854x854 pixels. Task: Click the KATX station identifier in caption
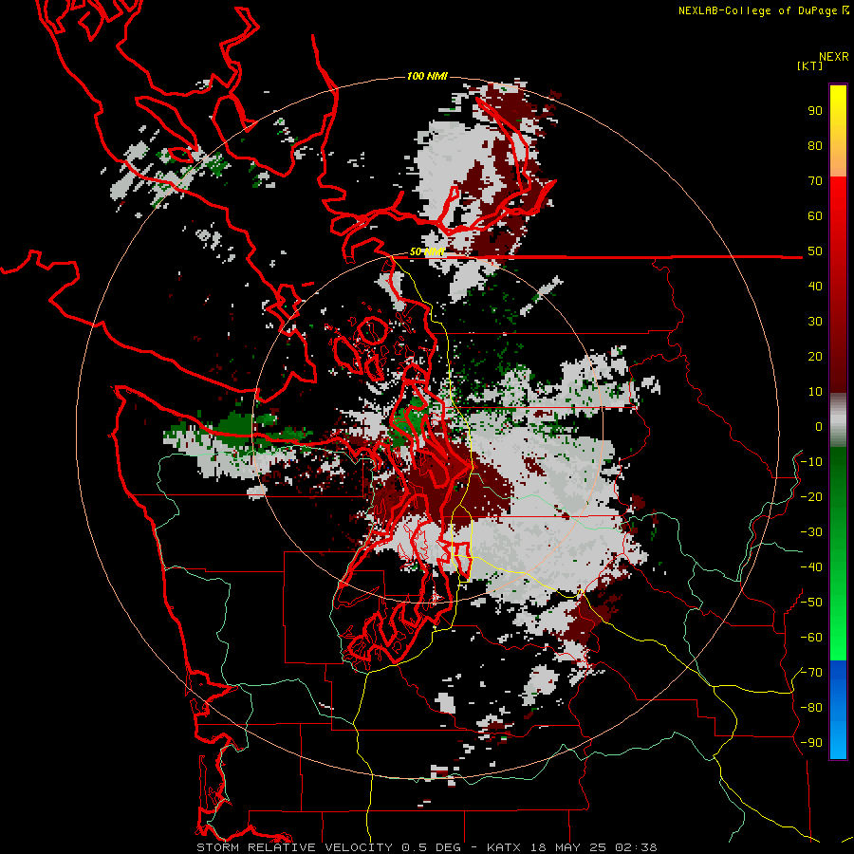[x=504, y=847]
